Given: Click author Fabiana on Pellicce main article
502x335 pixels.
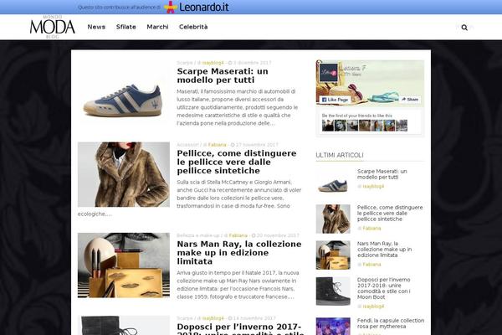Looking at the screenshot, I should (217, 145).
